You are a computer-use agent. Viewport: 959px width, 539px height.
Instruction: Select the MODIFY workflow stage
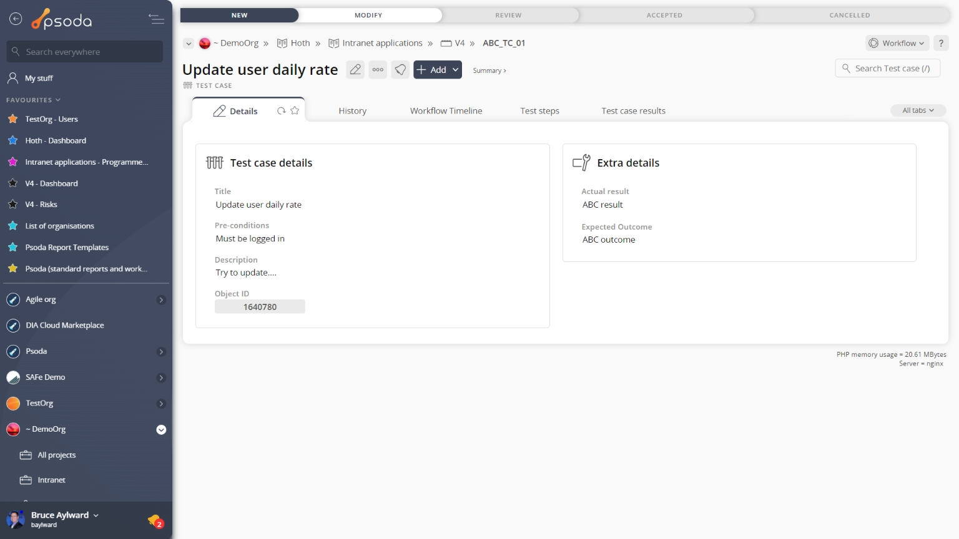[368, 15]
